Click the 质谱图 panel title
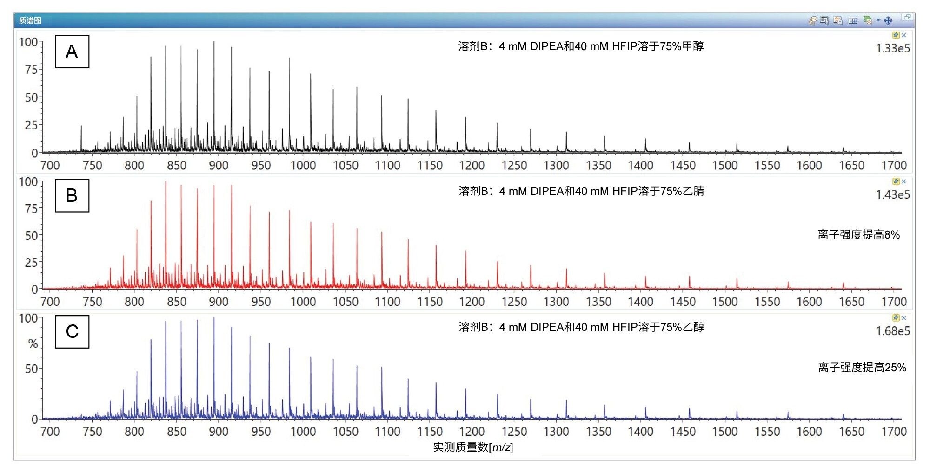Image resolution: width=930 pixels, height=472 pixels. 30,20
